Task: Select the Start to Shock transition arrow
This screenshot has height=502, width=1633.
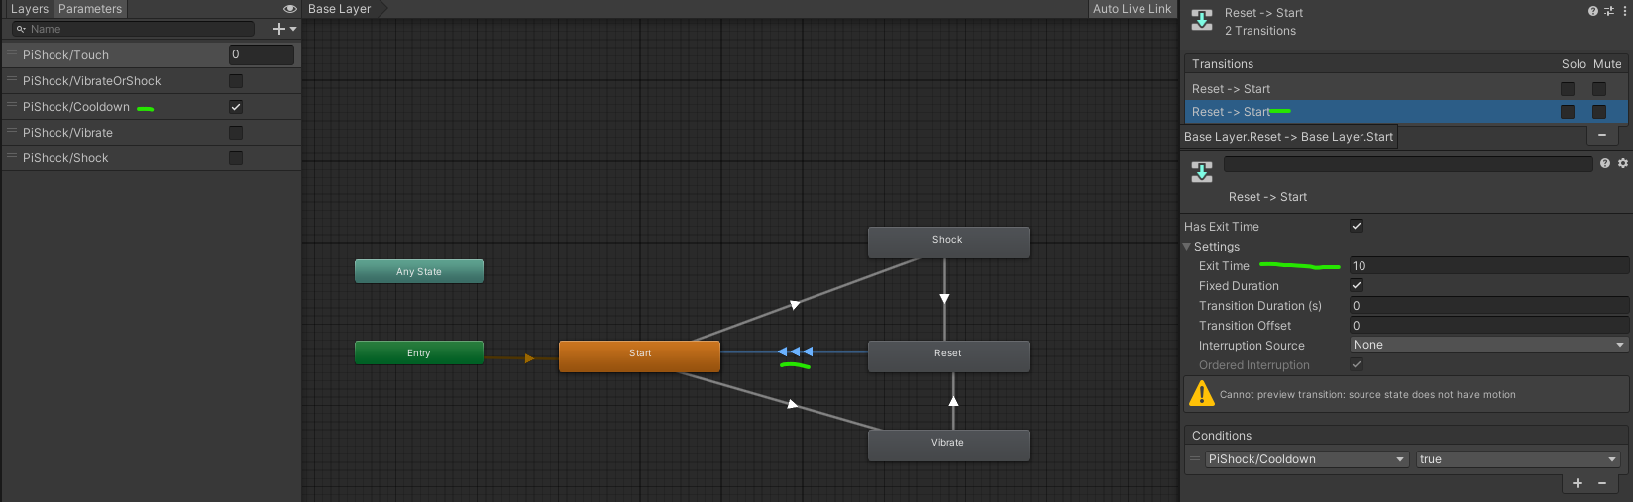Action: coord(795,305)
